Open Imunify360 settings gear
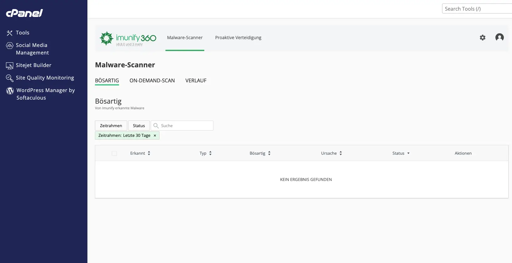 click(x=483, y=38)
